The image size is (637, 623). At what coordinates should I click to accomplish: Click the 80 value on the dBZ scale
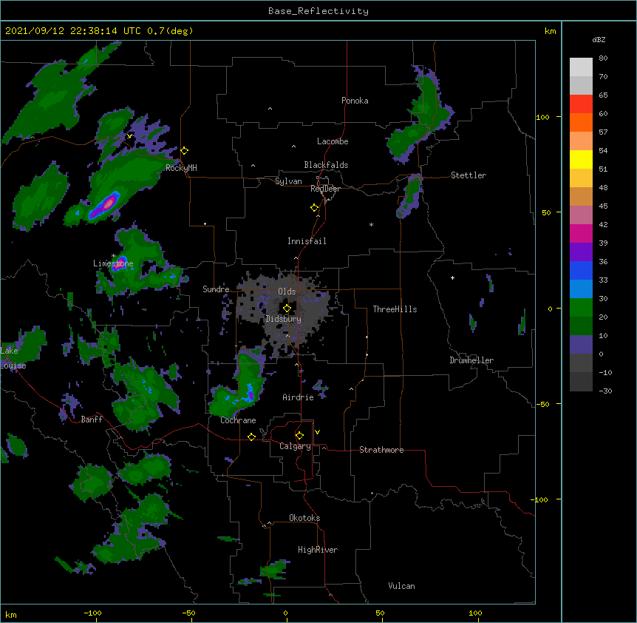click(603, 58)
